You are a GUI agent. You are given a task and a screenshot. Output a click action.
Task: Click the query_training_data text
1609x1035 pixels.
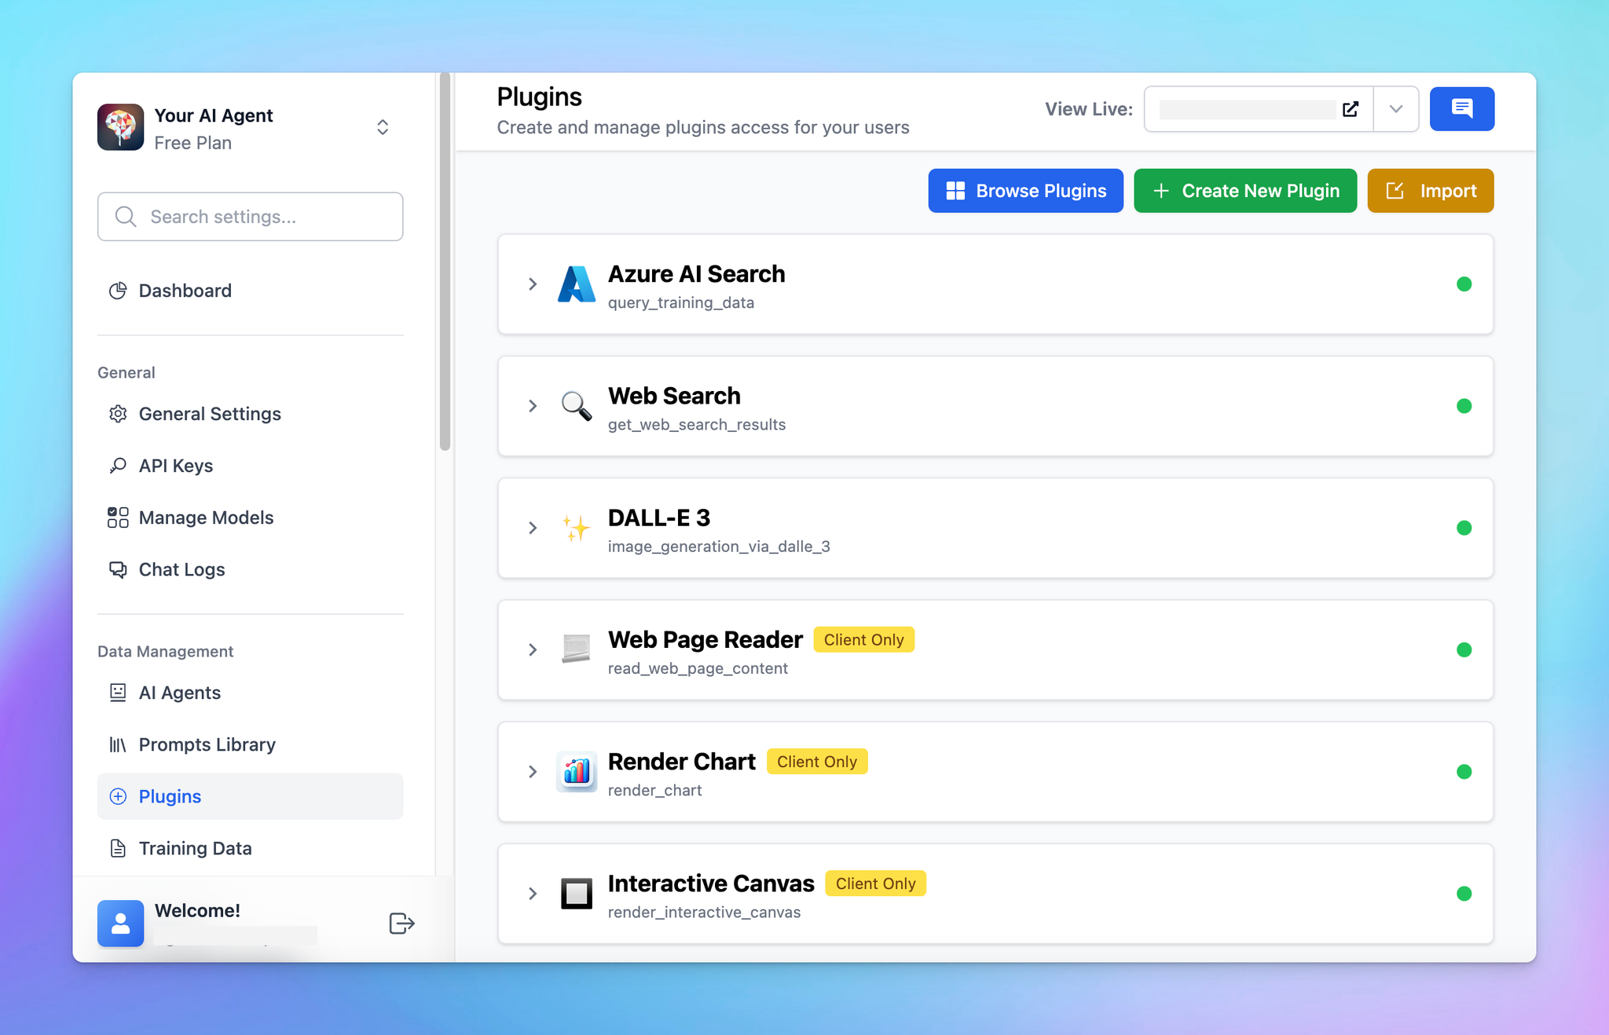[681, 302]
